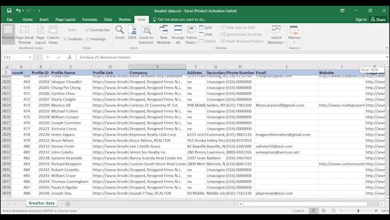Switch to Page Layout view in ribbon
Viewport: 390px width, 220px height.
(x=40, y=34)
